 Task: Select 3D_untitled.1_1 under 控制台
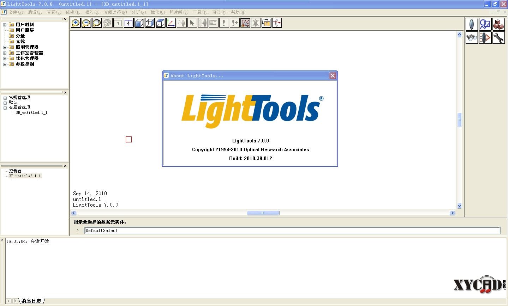25,176
